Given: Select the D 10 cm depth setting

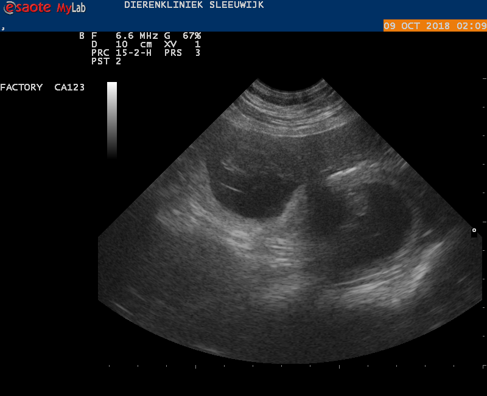Looking at the screenshot, I should click(122, 44).
